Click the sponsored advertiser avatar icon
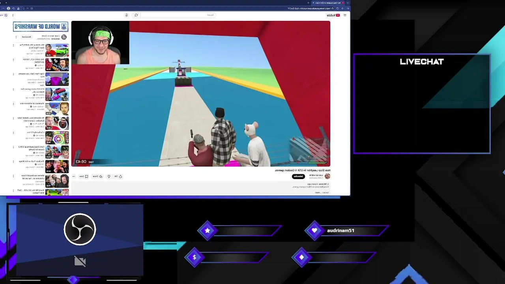The height and width of the screenshot is (284, 505). pyautogui.click(x=64, y=37)
